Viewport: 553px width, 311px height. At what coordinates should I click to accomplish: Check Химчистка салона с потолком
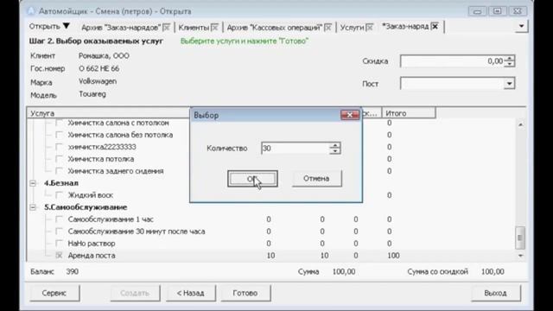coord(60,123)
